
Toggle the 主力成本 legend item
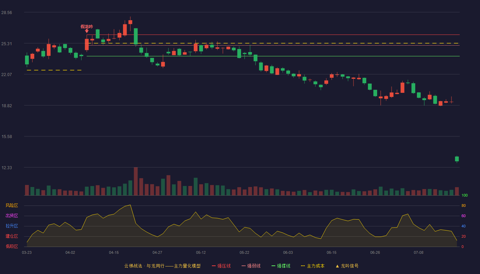[313, 266]
